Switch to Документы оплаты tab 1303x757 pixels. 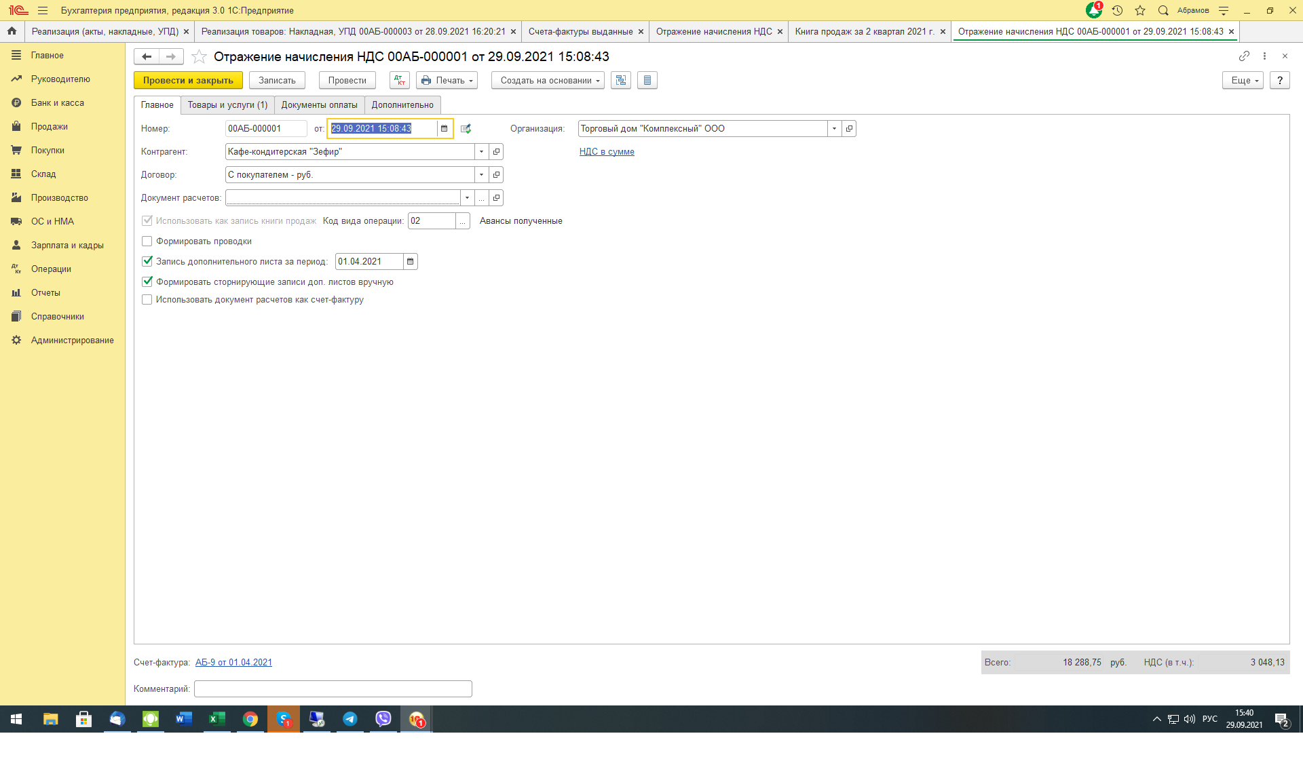[319, 104]
